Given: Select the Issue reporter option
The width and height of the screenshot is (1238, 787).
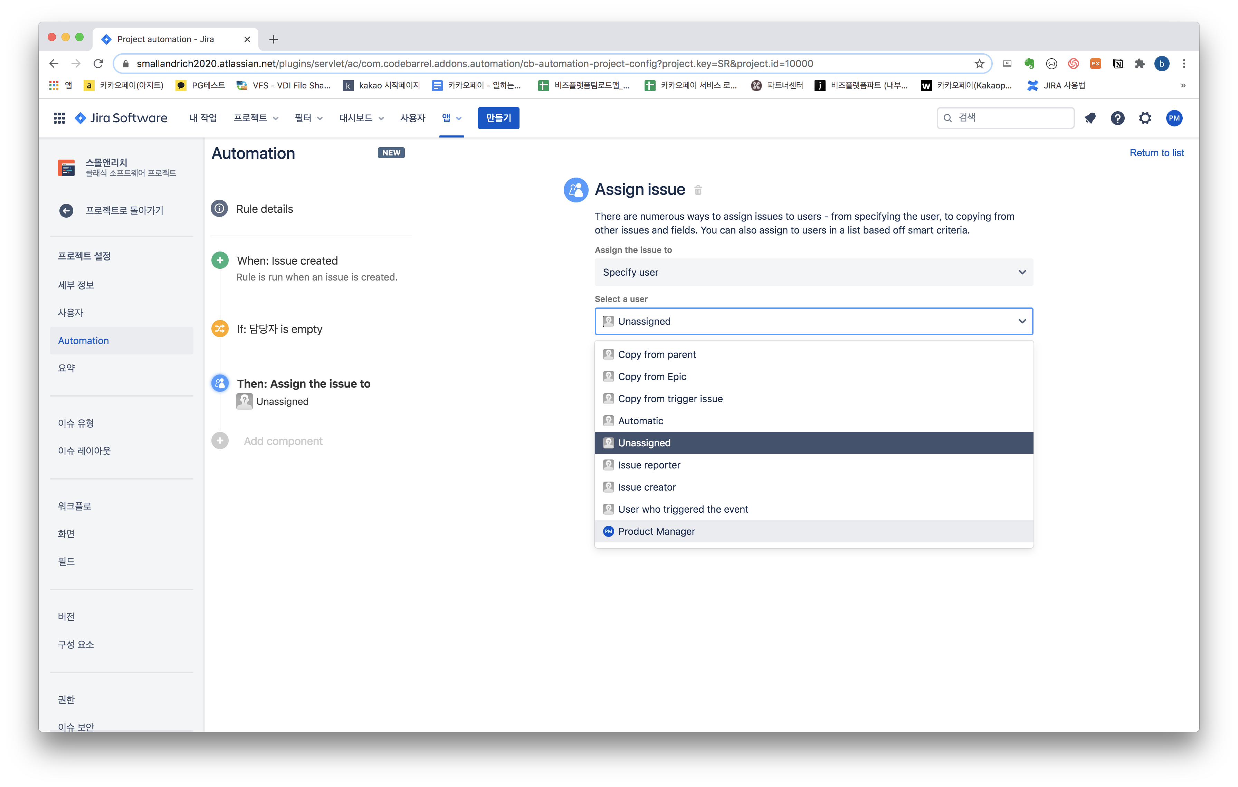Looking at the screenshot, I should coord(649,465).
